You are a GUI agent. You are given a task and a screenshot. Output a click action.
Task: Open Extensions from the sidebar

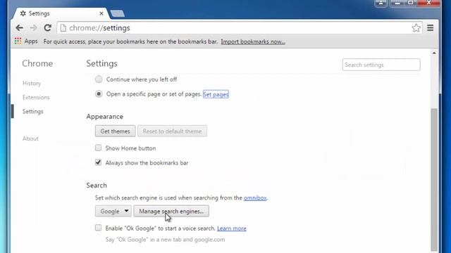(36, 97)
